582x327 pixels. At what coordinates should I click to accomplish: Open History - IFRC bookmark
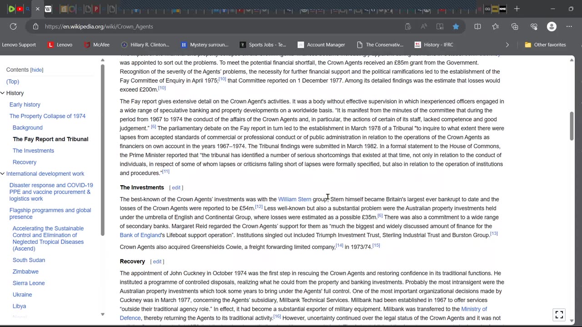434,45
